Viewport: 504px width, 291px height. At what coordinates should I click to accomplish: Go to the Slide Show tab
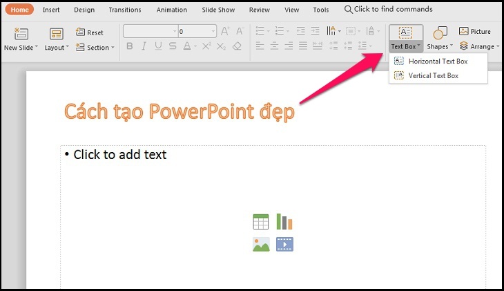click(x=218, y=10)
